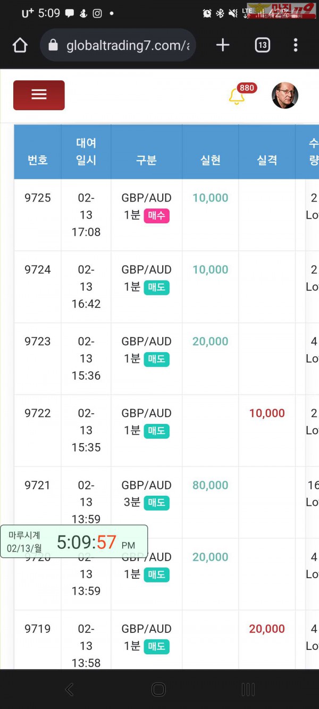The width and height of the screenshot is (319, 709).
Task: Show the 13 open tabs switcher
Action: [262, 45]
